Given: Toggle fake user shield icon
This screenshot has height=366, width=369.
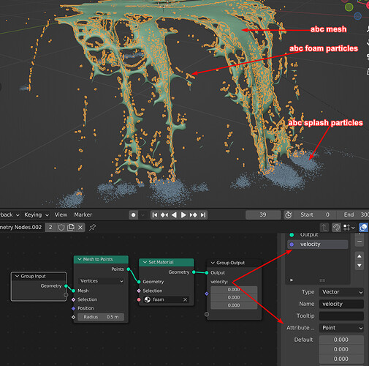Looking at the screenshot, I should tap(61, 228).
